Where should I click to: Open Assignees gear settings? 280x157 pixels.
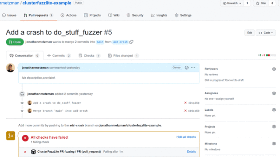pyautogui.click(x=274, y=93)
